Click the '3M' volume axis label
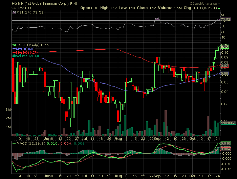The image size is (237, 179). (x=8, y=110)
